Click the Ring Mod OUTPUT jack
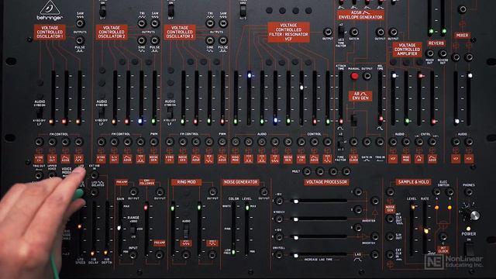Screen dimensions: 496x279 coord(212,191)
